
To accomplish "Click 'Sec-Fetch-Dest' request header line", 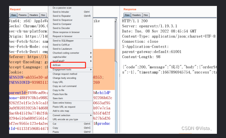I will (x=28, y=52).
